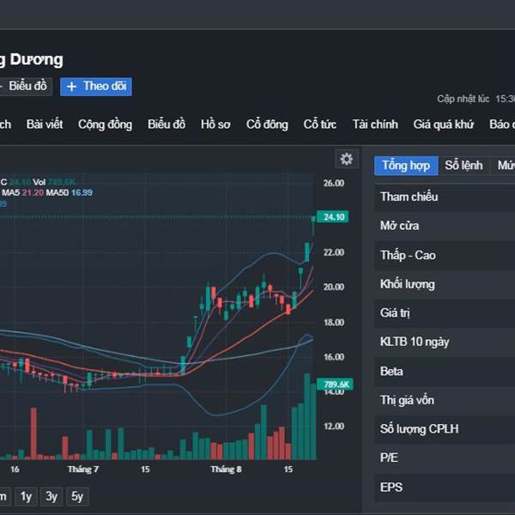The image size is (515, 515).
Task: Open the Cổ tức tab
Action: (319, 124)
